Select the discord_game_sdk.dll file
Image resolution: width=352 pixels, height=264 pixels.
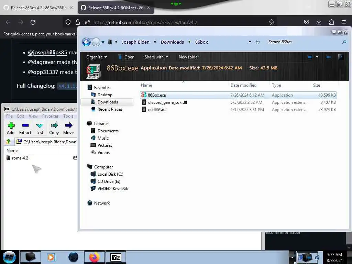pyautogui.click(x=238, y=102)
